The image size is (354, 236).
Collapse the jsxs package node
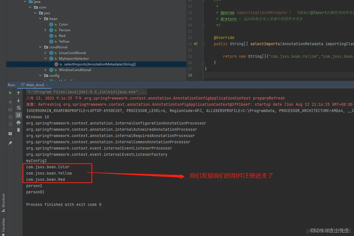pos(35,13)
